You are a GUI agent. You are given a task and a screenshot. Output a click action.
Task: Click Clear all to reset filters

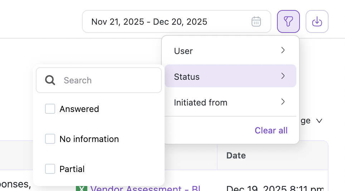[271, 131]
